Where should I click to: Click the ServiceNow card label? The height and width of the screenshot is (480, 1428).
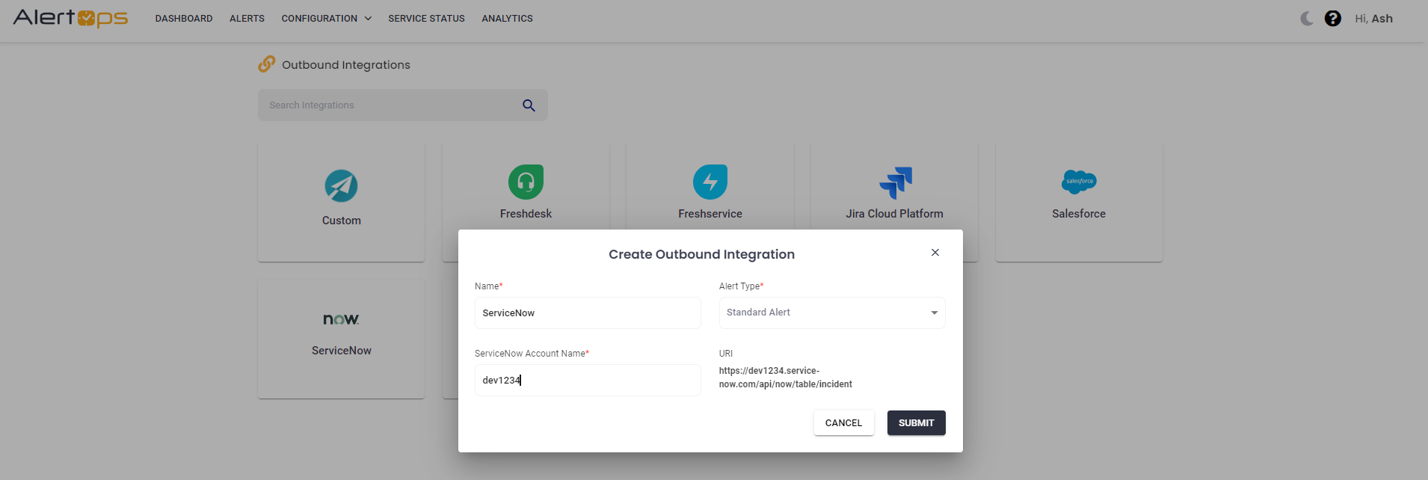[x=341, y=351]
